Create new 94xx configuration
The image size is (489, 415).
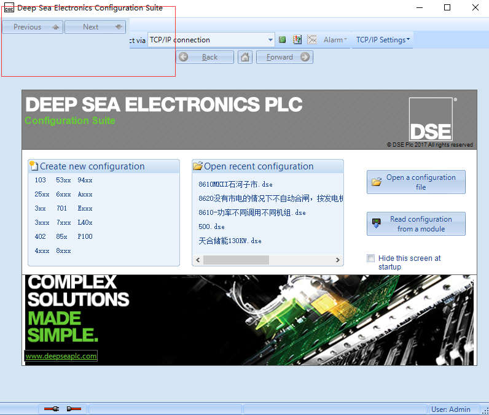(85, 180)
